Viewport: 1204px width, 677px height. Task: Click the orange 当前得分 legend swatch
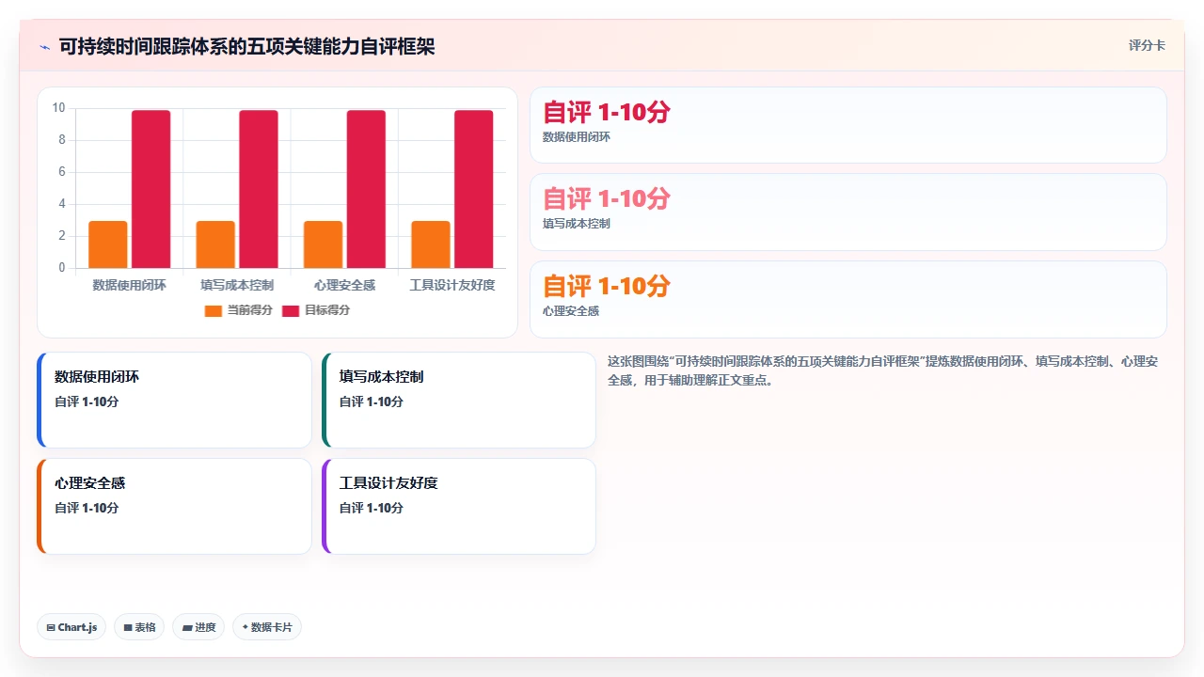[214, 310]
